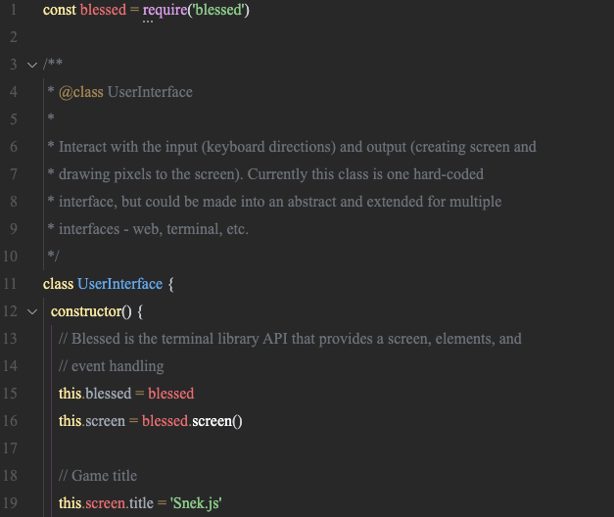
Task: Click comment line 'Interact with the input'
Action: [x=292, y=147]
